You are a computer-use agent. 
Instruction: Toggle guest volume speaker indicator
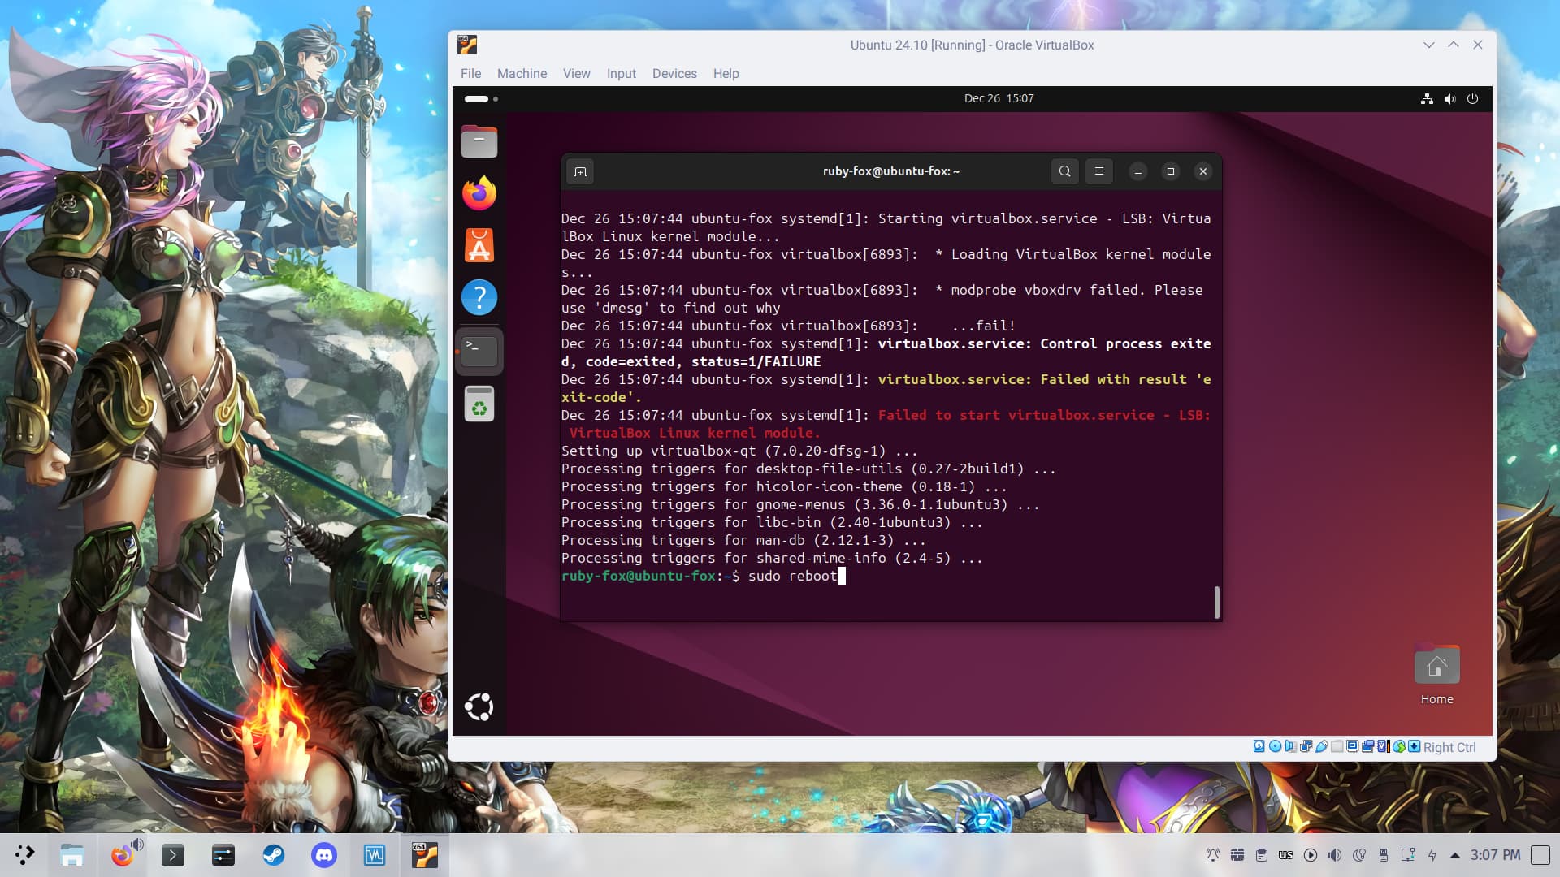(1449, 99)
